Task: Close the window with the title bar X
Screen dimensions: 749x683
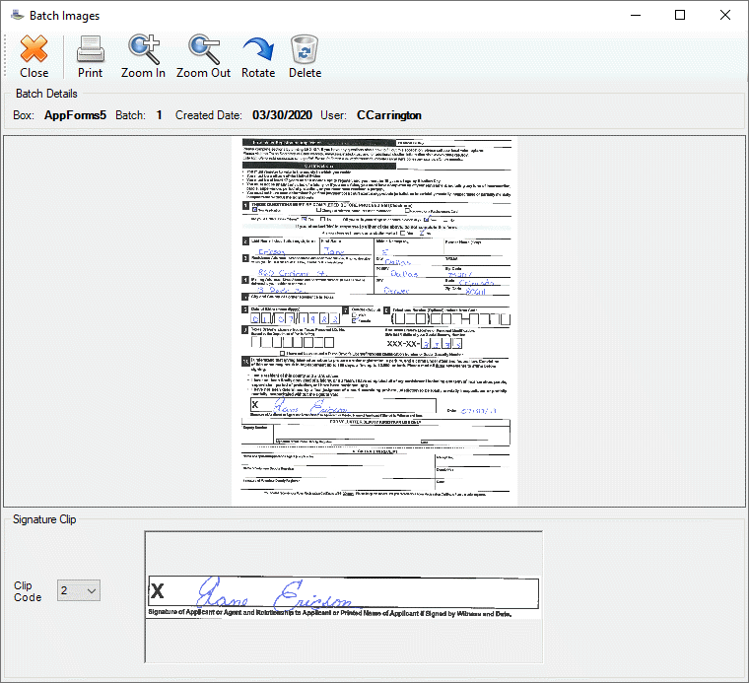Action: click(x=724, y=15)
